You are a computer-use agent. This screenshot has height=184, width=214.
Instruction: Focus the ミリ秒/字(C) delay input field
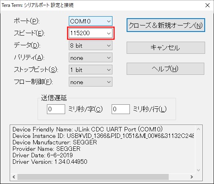click(56, 109)
